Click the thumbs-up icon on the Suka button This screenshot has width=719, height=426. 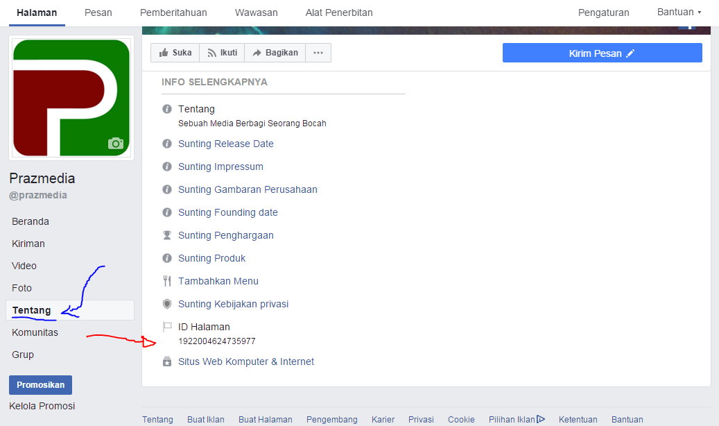click(x=162, y=52)
